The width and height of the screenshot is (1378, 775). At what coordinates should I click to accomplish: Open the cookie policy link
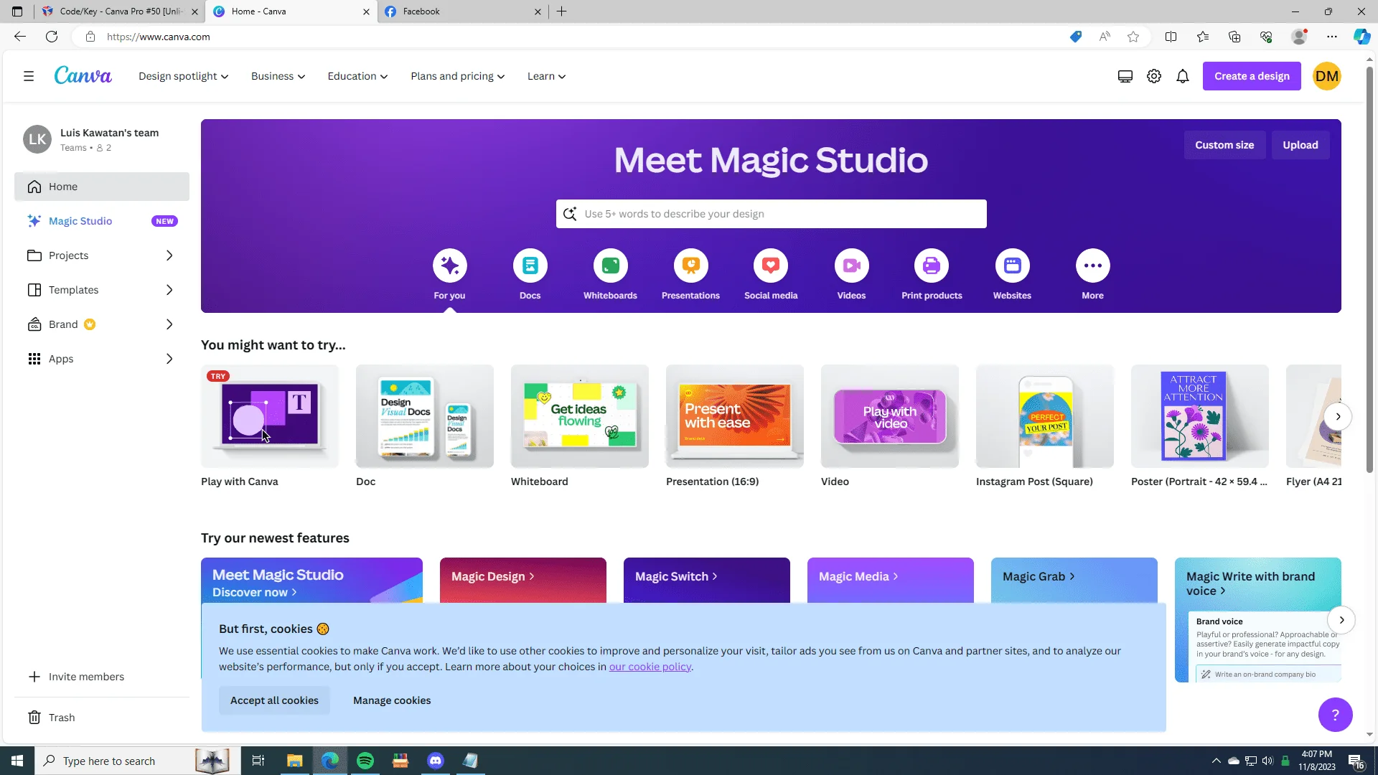(x=650, y=667)
